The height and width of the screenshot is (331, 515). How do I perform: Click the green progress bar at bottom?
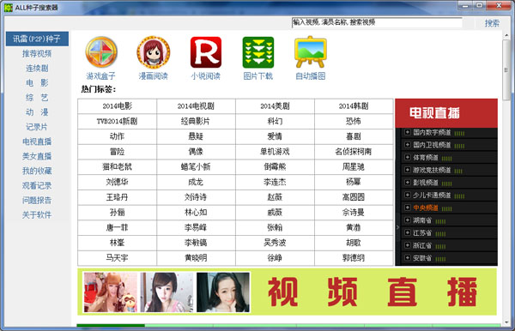click(x=111, y=325)
